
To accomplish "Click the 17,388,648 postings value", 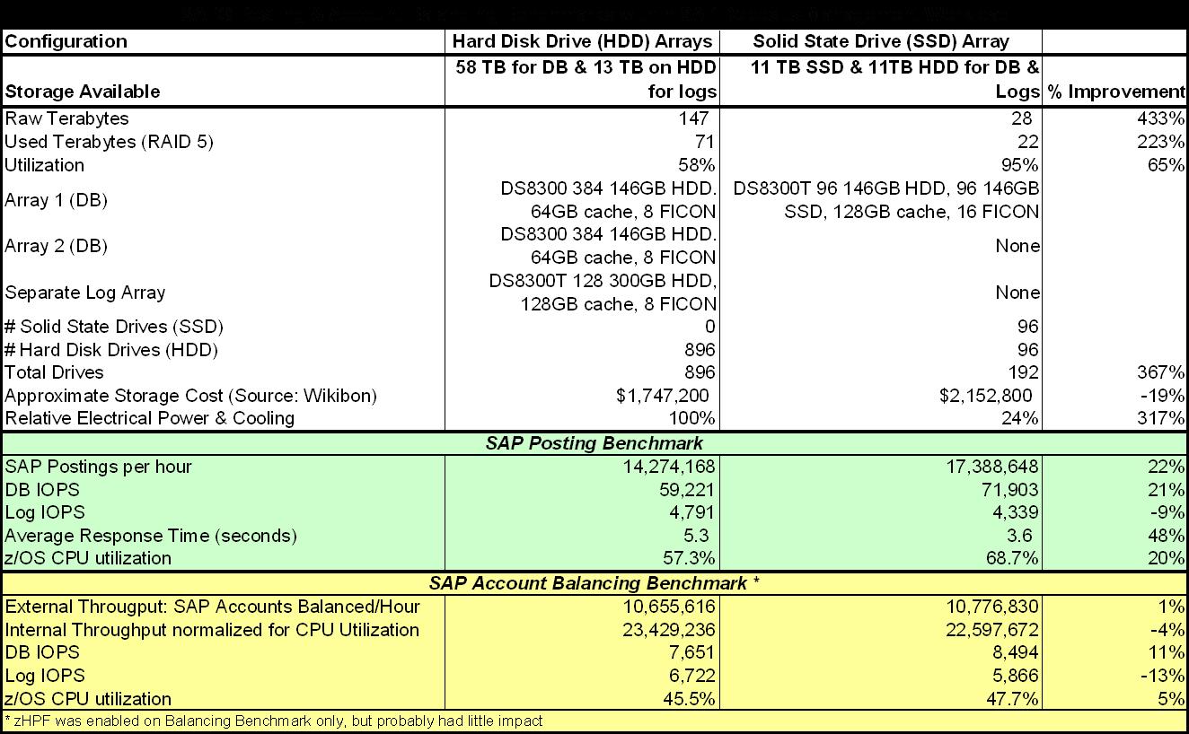I will (x=988, y=466).
